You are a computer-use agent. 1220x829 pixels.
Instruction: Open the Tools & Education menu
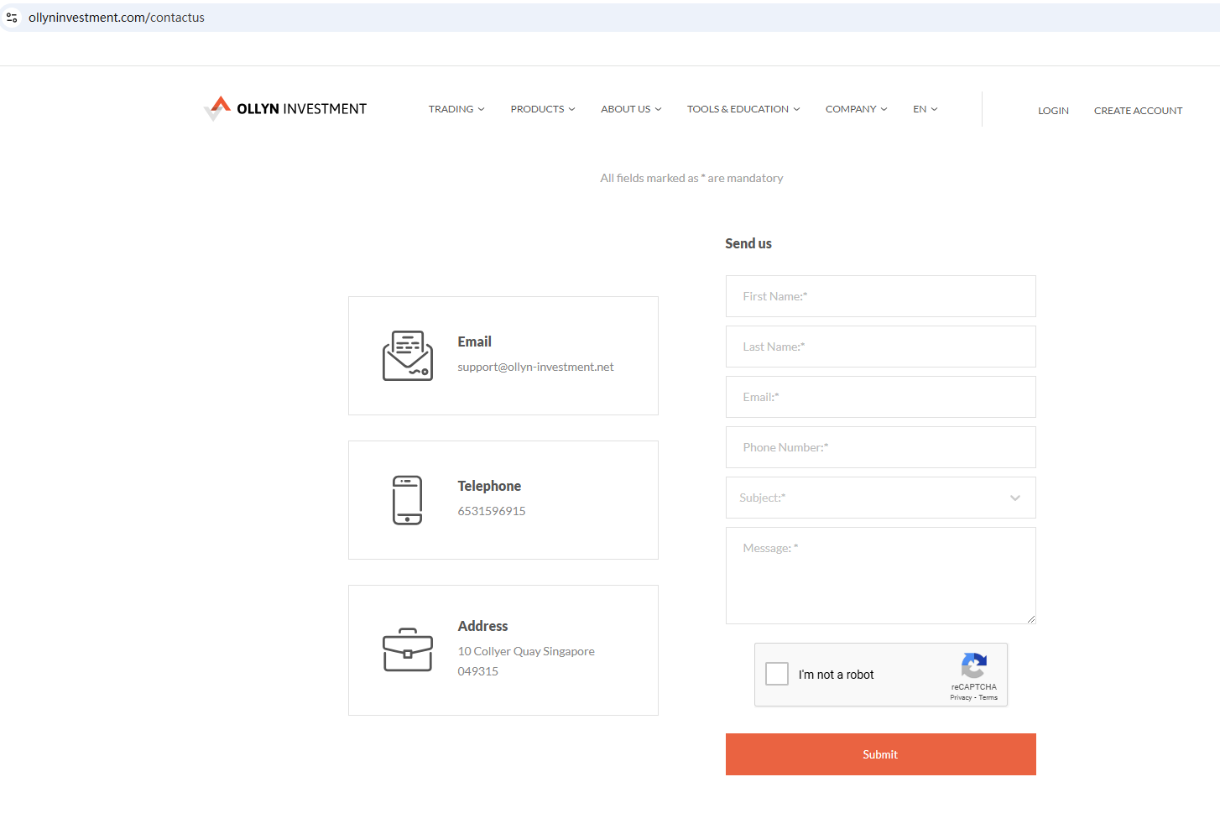[743, 109]
